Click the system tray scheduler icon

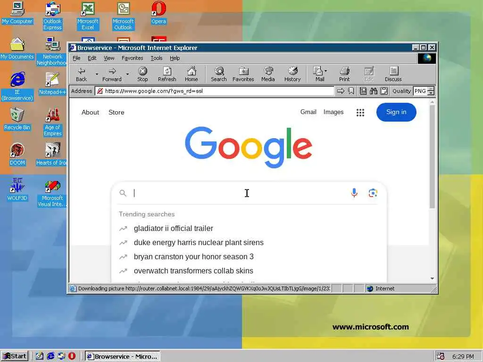coord(440,356)
